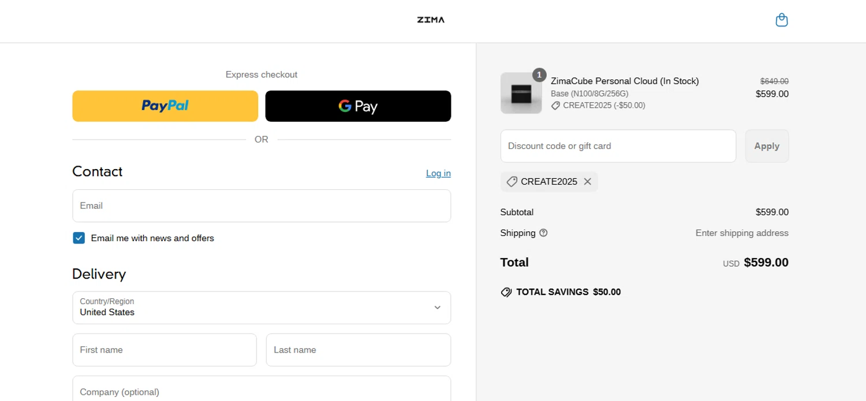Click the Subtotal label

click(x=517, y=212)
